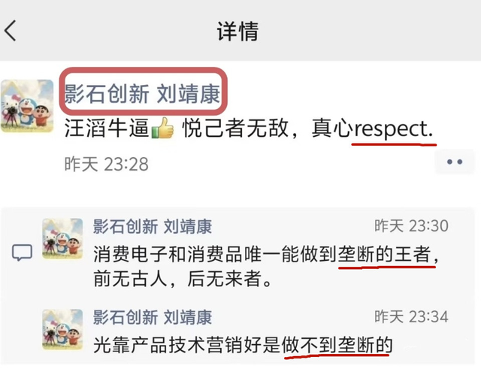Tap the underlined word respect

pyautogui.click(x=394, y=129)
